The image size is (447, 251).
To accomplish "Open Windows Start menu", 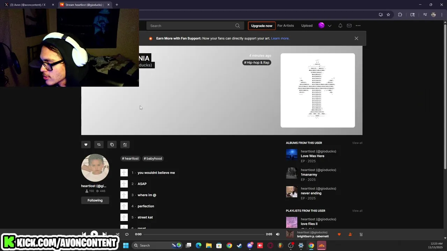I will click(126, 245).
